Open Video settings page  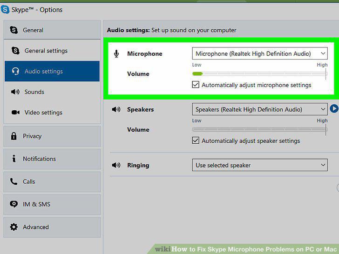tap(52, 112)
